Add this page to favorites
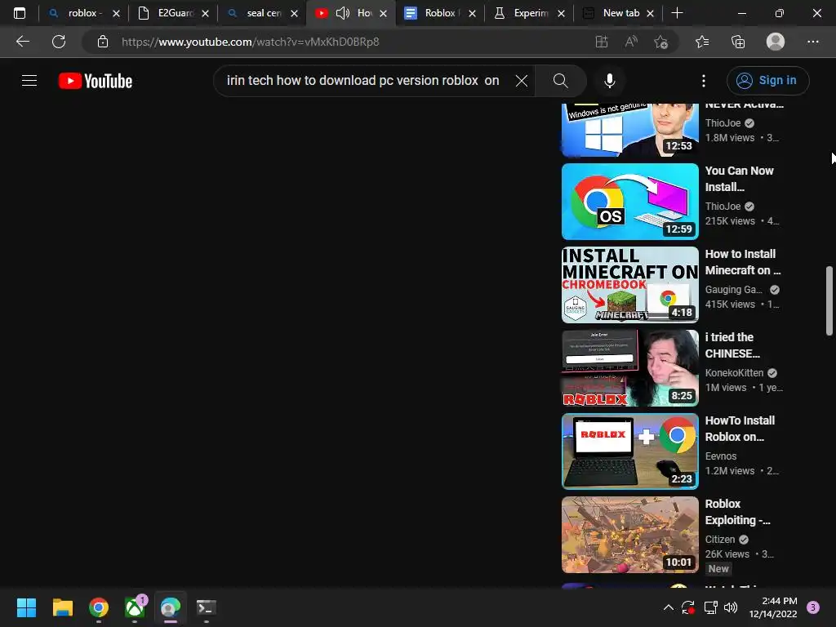The image size is (836, 627). (661, 42)
